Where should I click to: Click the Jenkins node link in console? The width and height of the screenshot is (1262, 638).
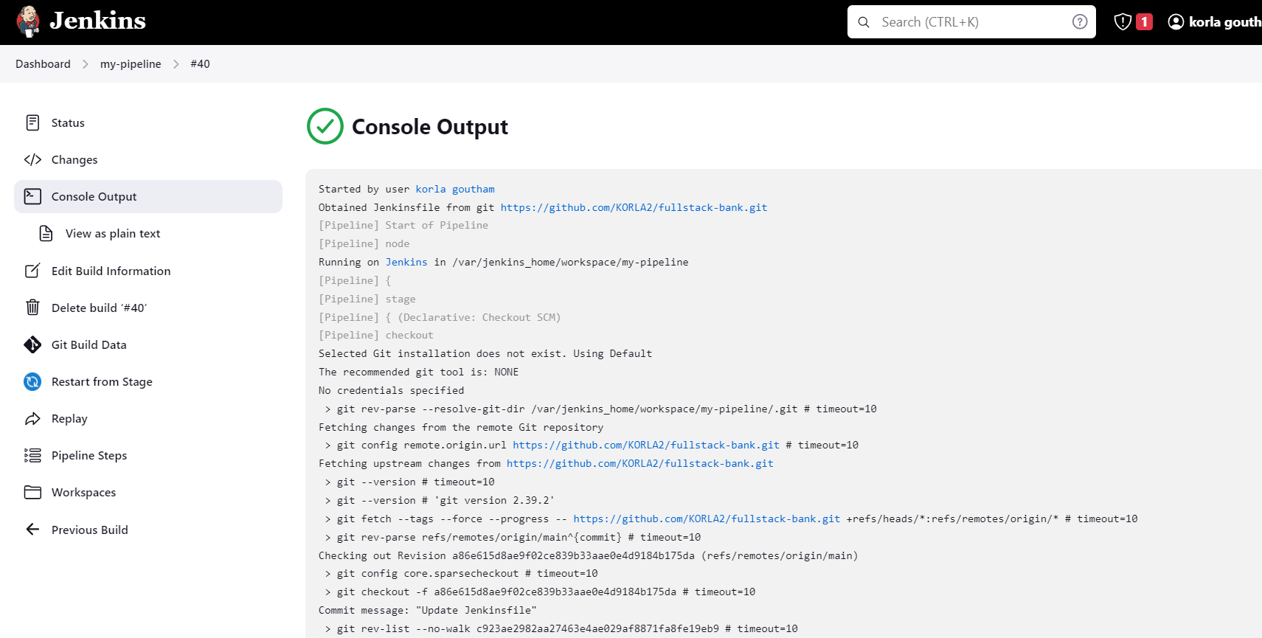pyautogui.click(x=406, y=262)
